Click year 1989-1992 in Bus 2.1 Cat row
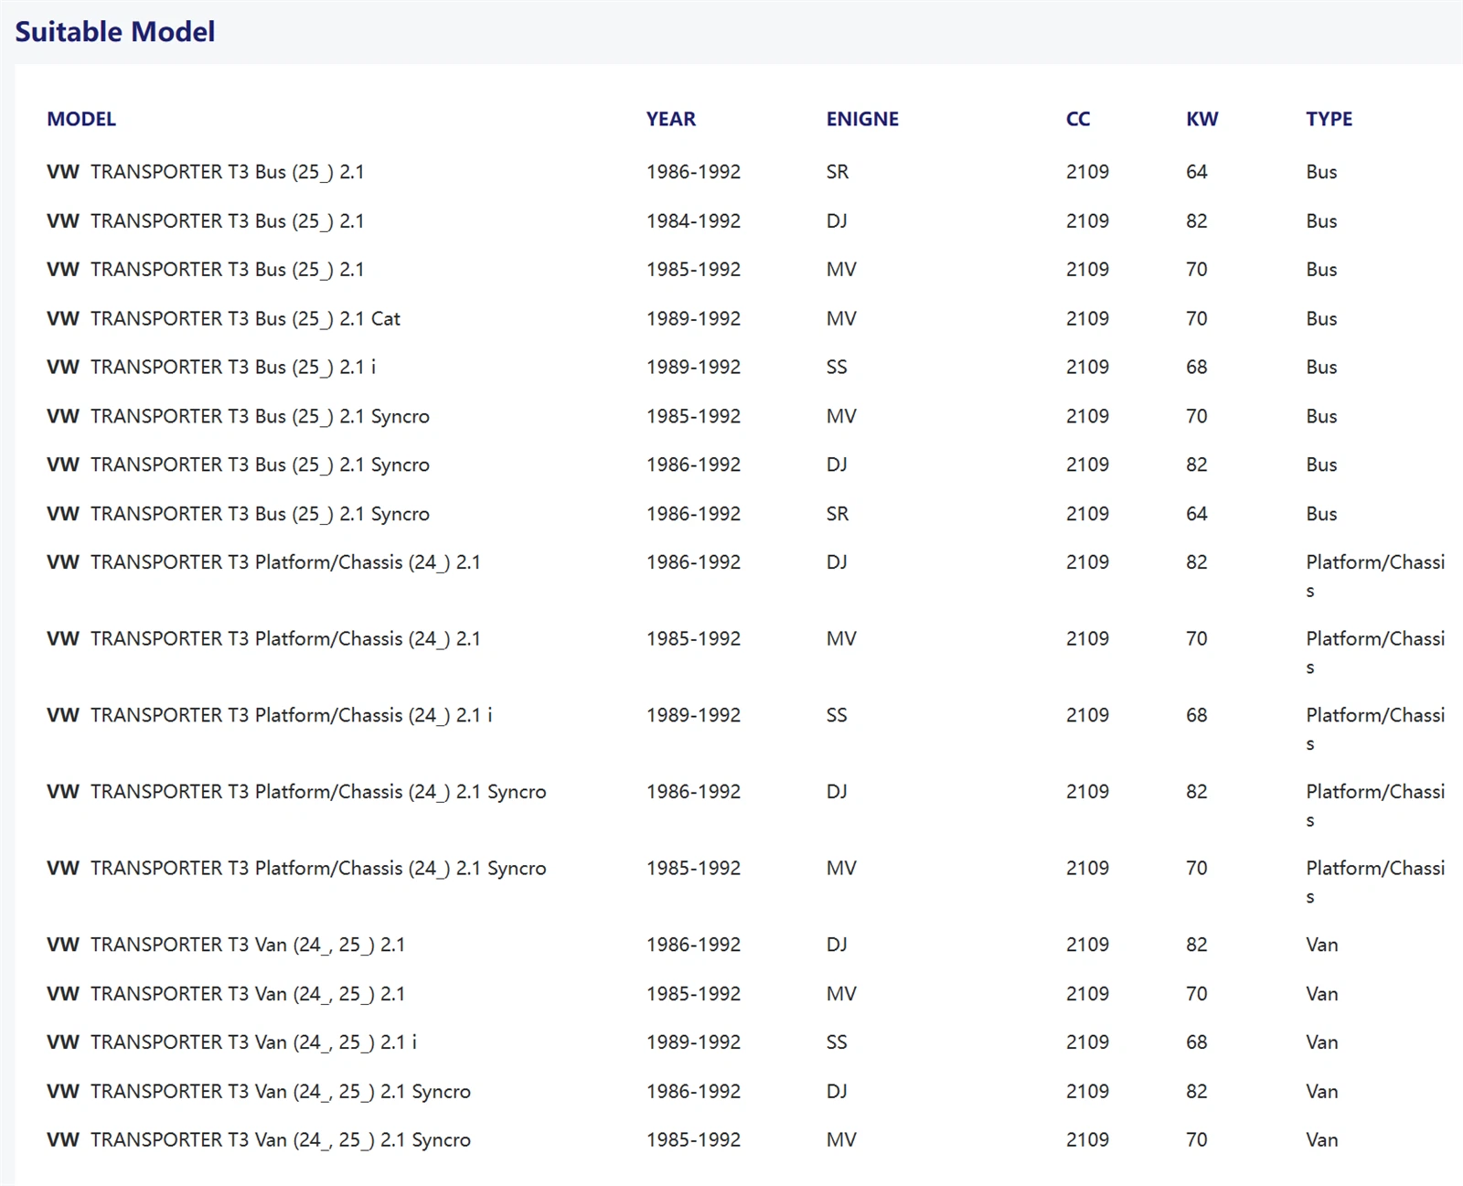The width and height of the screenshot is (1463, 1186). coord(694,319)
